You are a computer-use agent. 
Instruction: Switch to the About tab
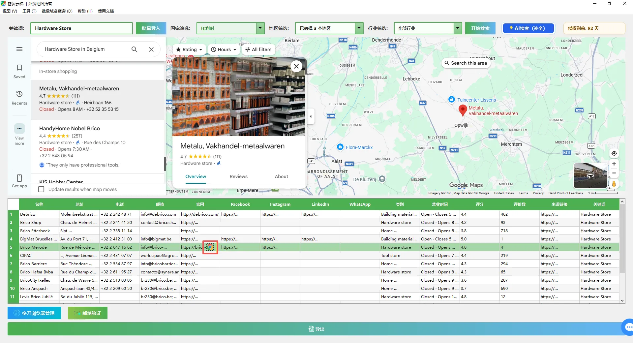tap(282, 176)
